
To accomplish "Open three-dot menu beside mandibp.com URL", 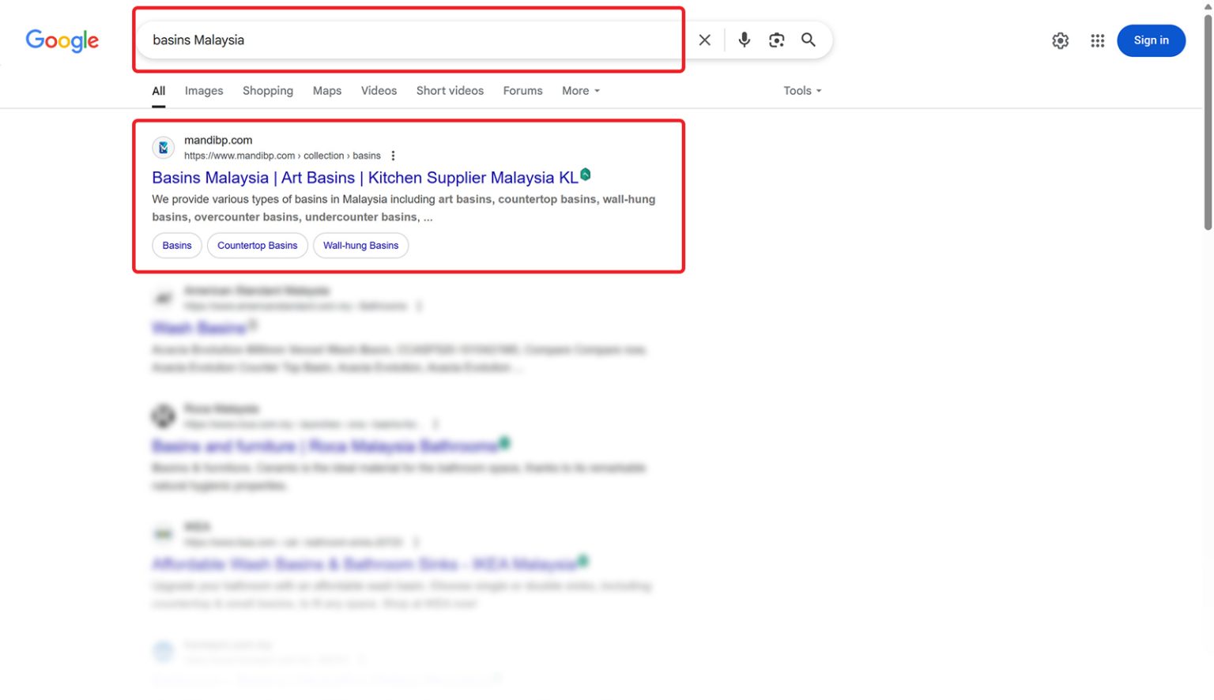I will coord(393,156).
